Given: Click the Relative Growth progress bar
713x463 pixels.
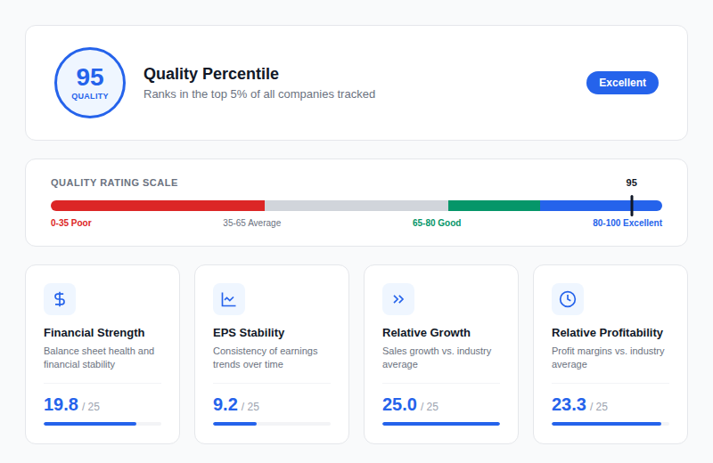Looking at the screenshot, I should pyautogui.click(x=441, y=424).
